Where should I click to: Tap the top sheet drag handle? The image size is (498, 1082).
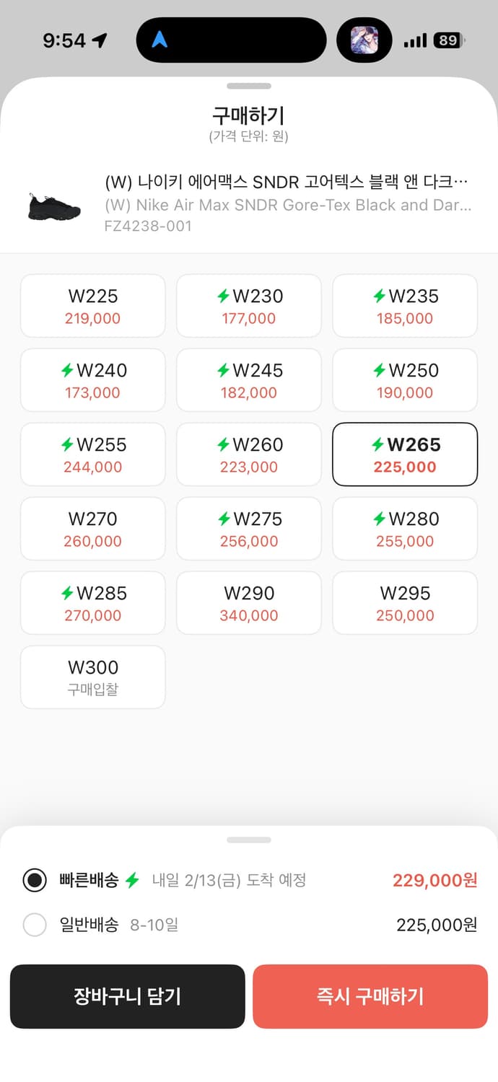coord(249,86)
